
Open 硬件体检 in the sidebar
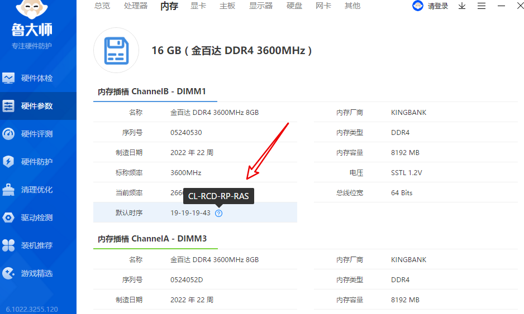pos(37,79)
